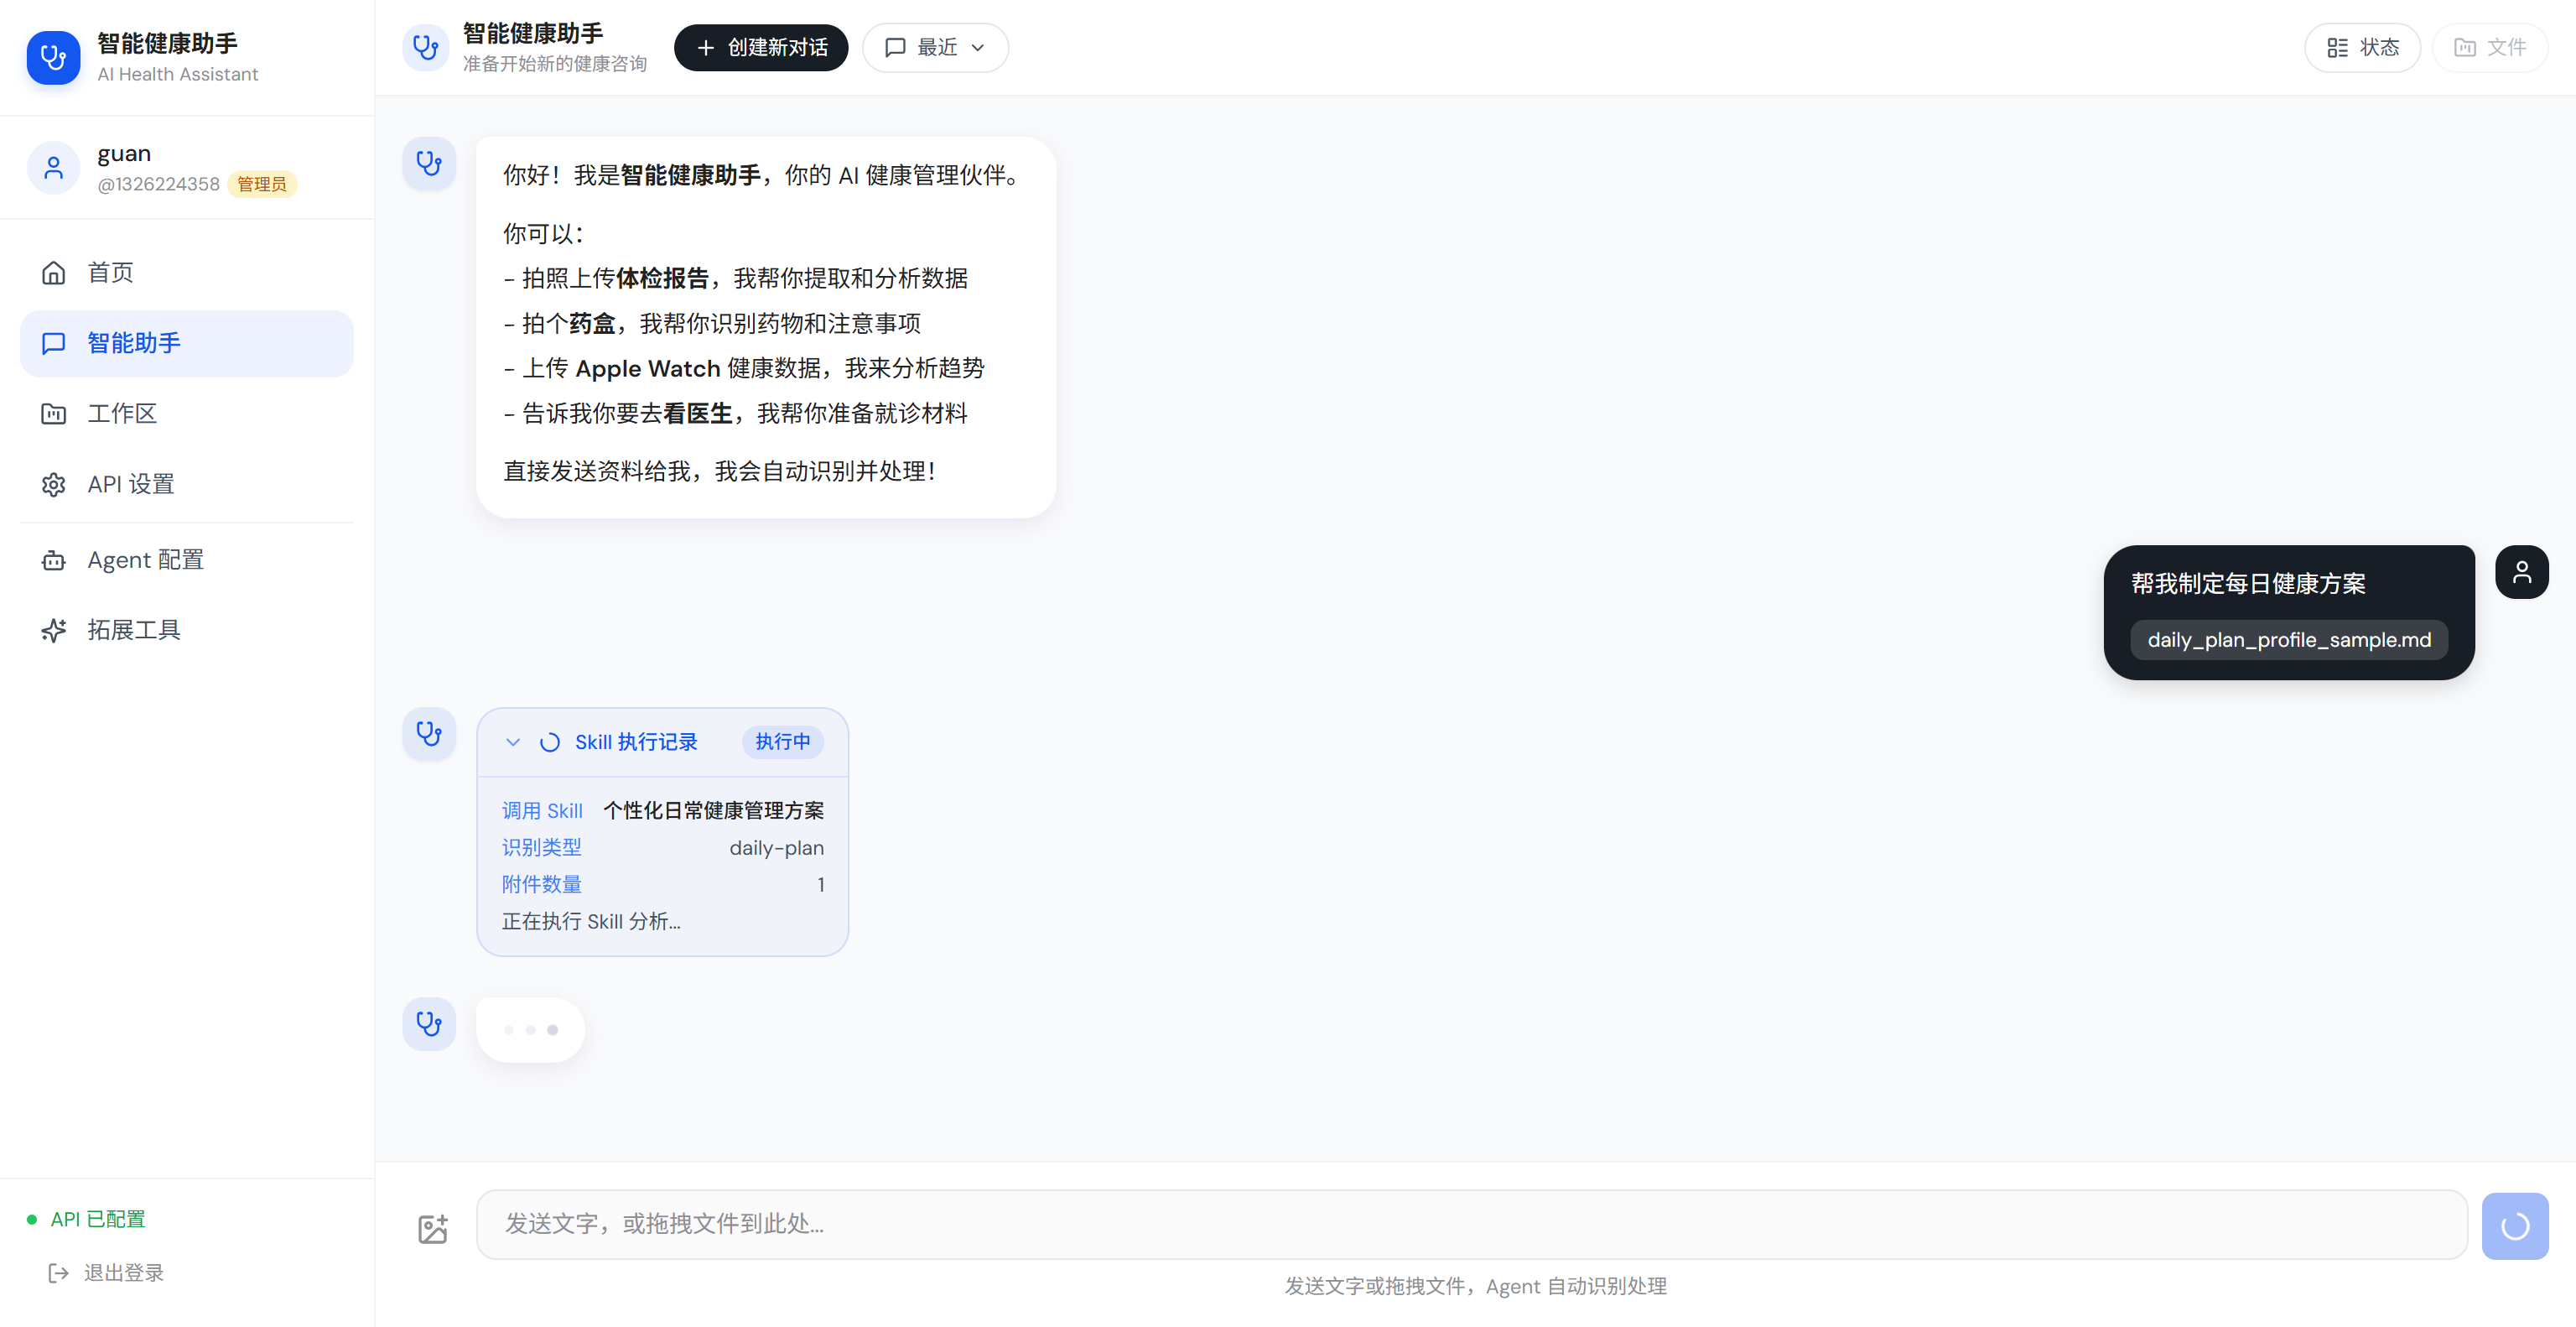Viewport: 2576px width, 1327px height.
Task: Click the 调用 Skill label
Action: pyautogui.click(x=542, y=811)
